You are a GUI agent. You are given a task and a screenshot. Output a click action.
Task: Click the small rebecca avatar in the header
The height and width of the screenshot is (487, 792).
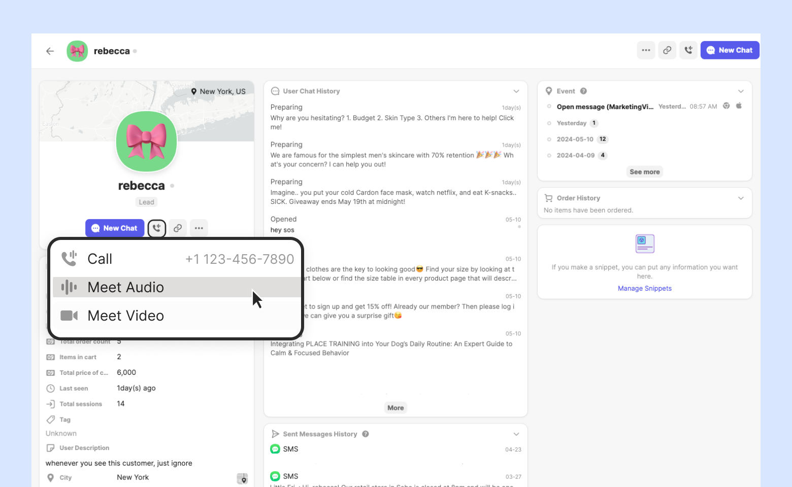point(77,51)
